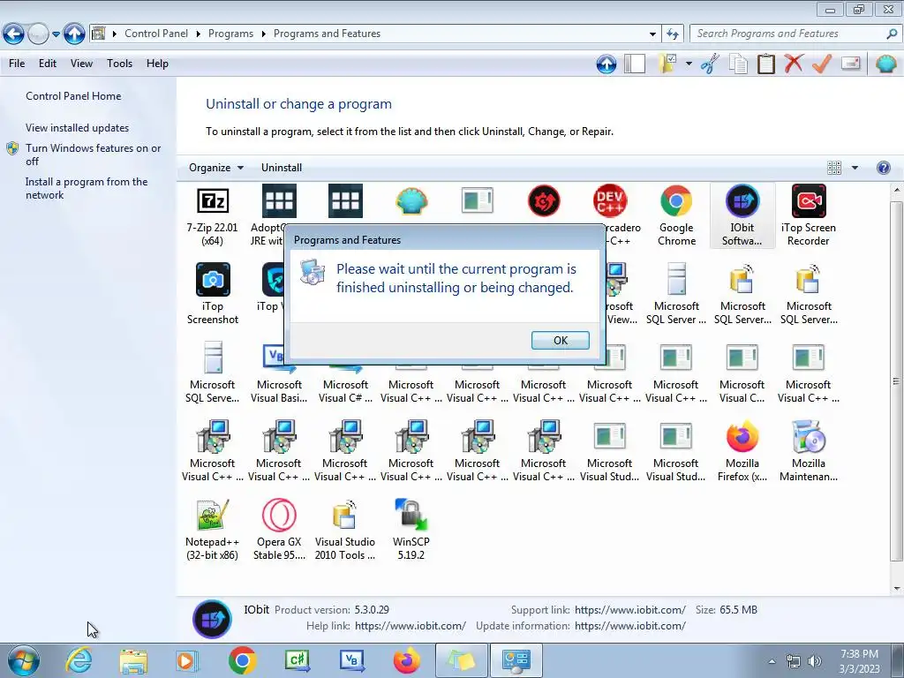Viewport: 904px width, 678px height.
Task: Open Install a program from the network
Action: pyautogui.click(x=87, y=189)
